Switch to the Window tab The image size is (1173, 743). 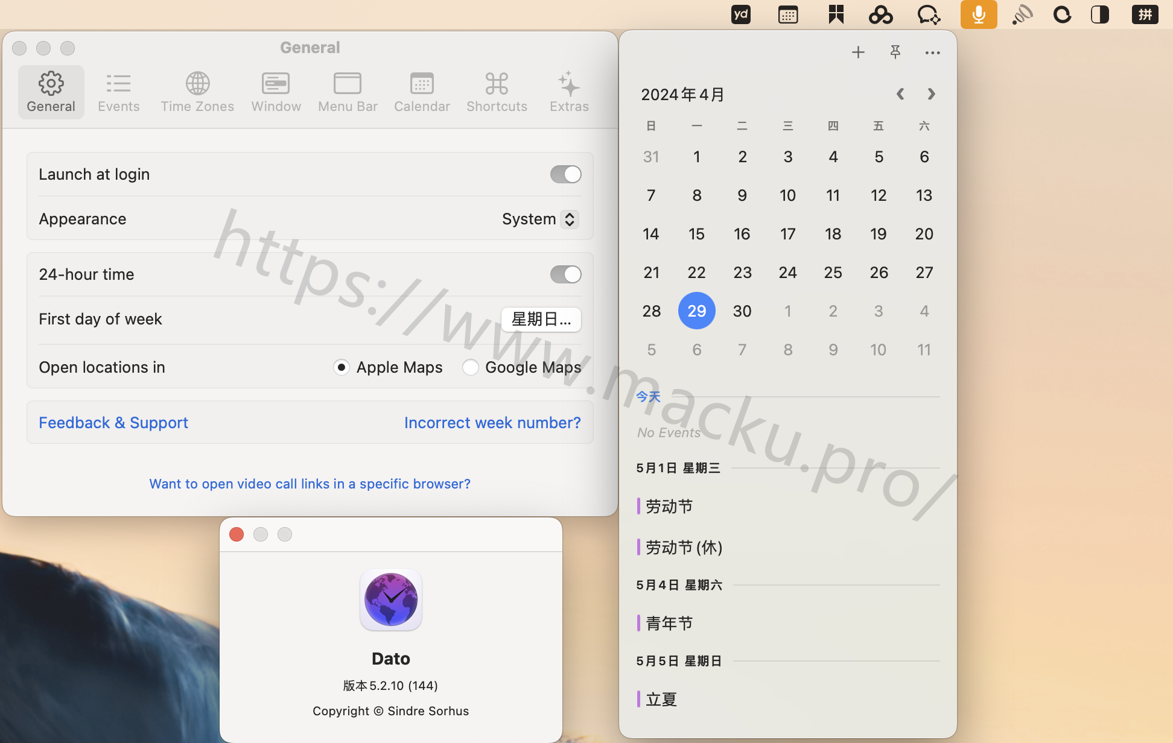coord(276,92)
